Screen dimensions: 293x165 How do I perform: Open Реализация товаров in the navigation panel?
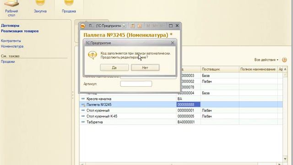pos(20,31)
